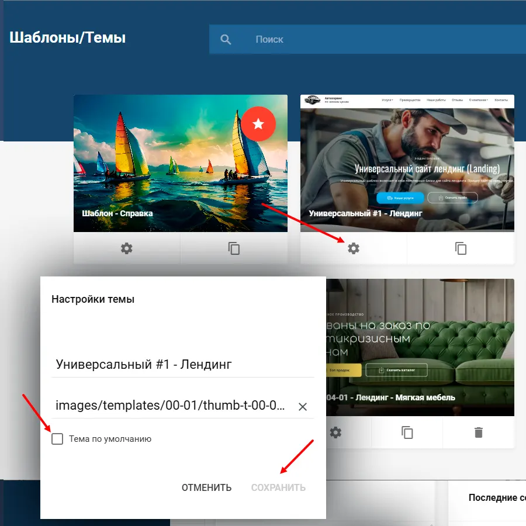Open settings gear for Шаблон - Справка
The height and width of the screenshot is (526, 526).
tap(127, 248)
